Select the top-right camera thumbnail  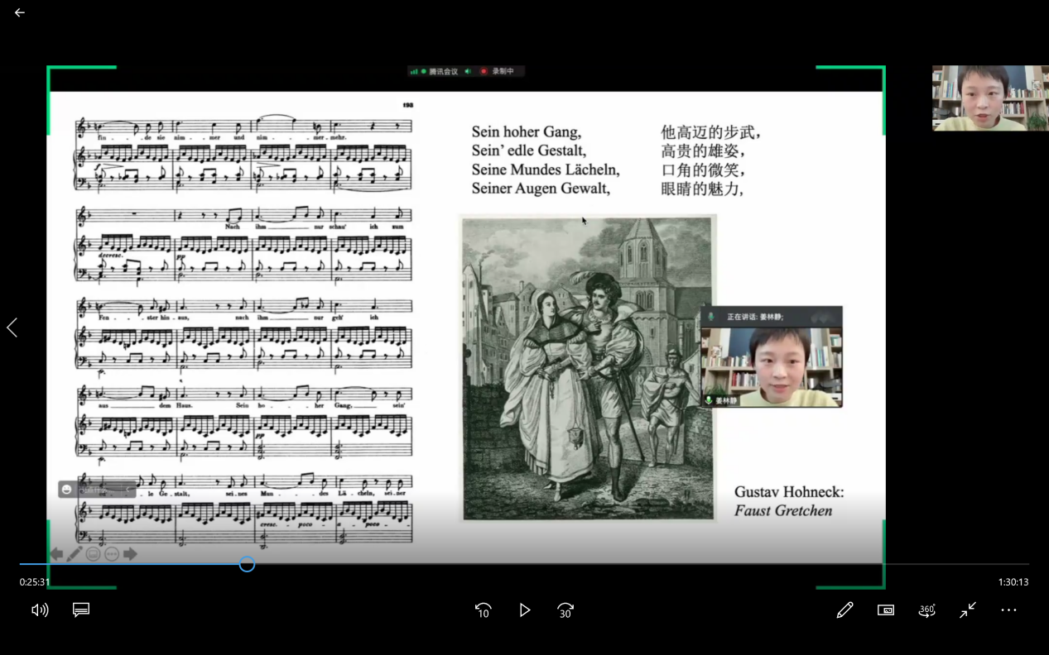point(990,98)
